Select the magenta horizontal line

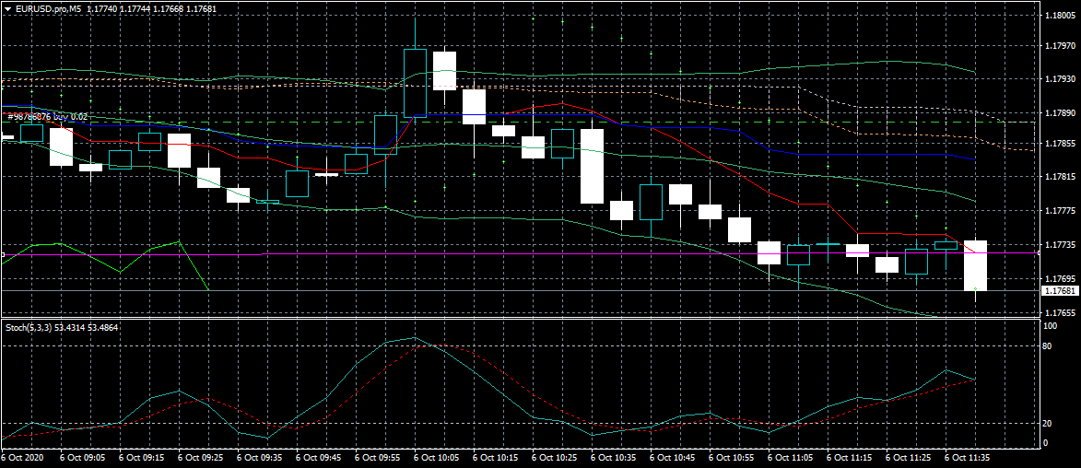pos(553,252)
